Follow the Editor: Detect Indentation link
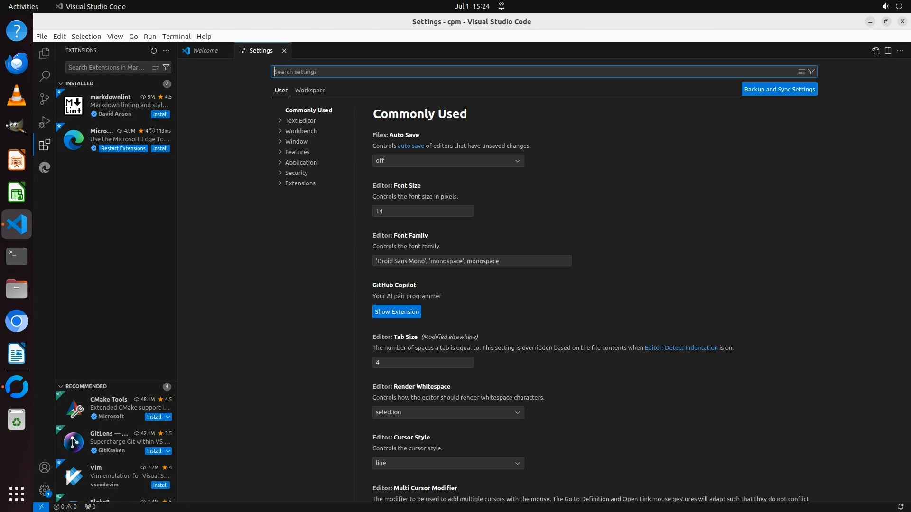The image size is (911, 512). 681,347
